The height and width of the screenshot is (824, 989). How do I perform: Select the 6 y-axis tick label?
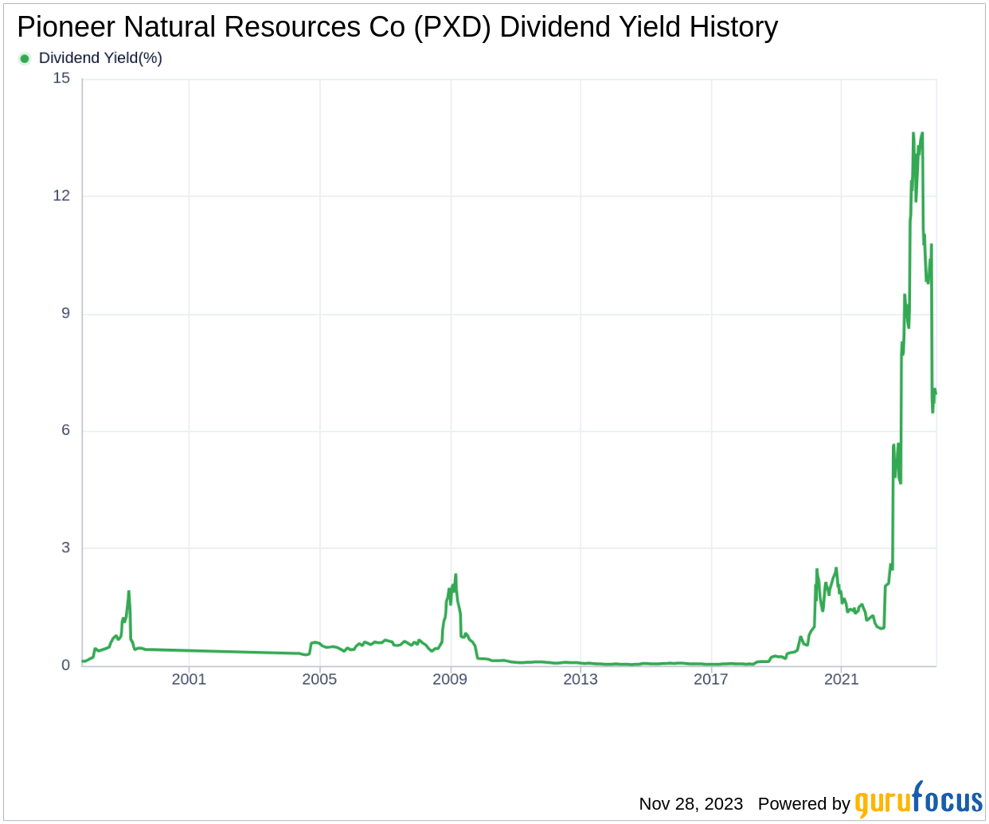(x=65, y=430)
